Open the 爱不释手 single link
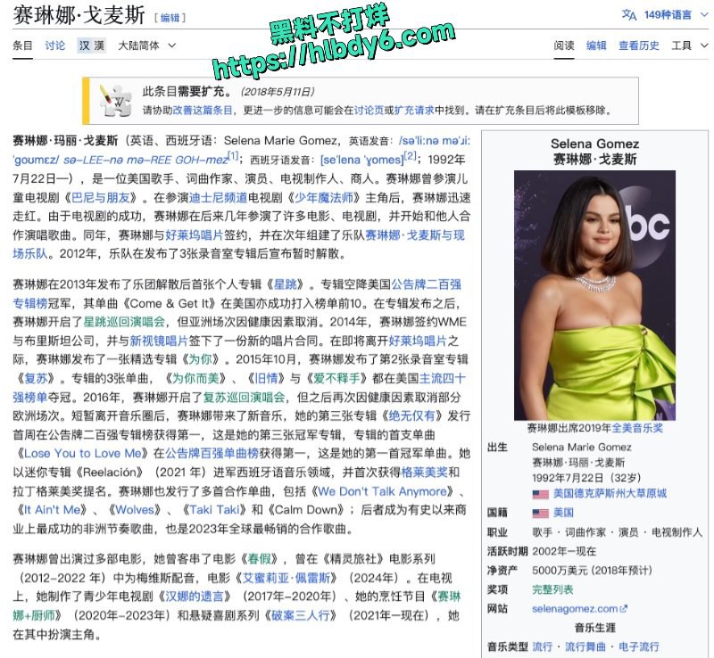This screenshot has height=658, width=714. [x=336, y=379]
